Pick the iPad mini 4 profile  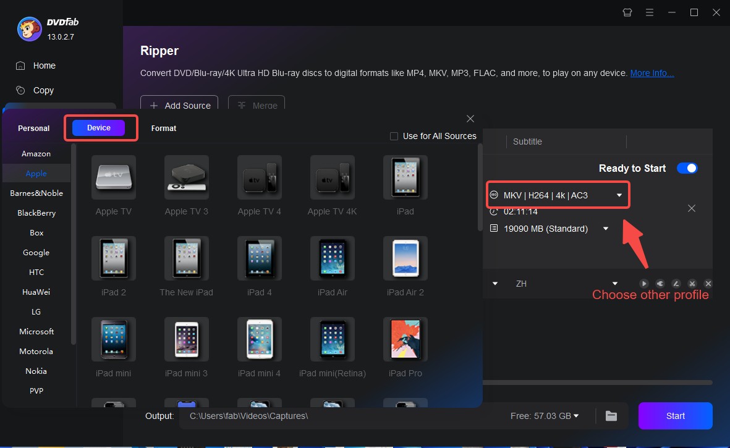tap(260, 339)
